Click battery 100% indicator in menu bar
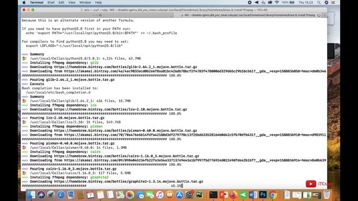Viewport: 358px width, 201px height. tap(288, 2)
